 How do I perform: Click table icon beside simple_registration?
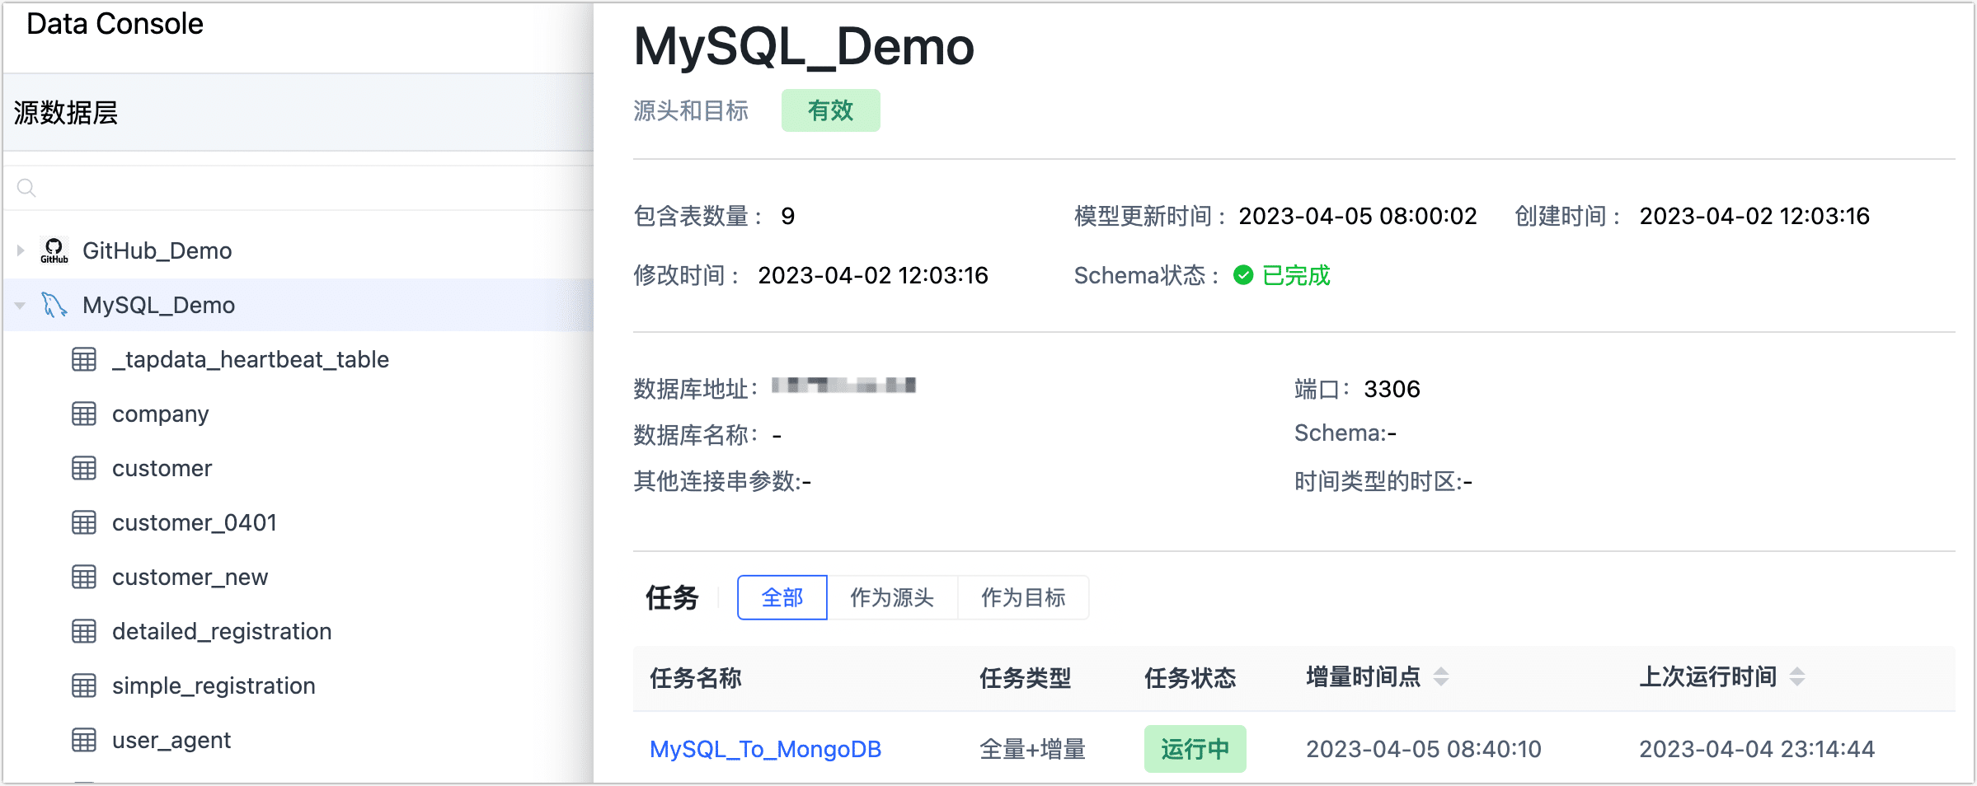tap(84, 685)
